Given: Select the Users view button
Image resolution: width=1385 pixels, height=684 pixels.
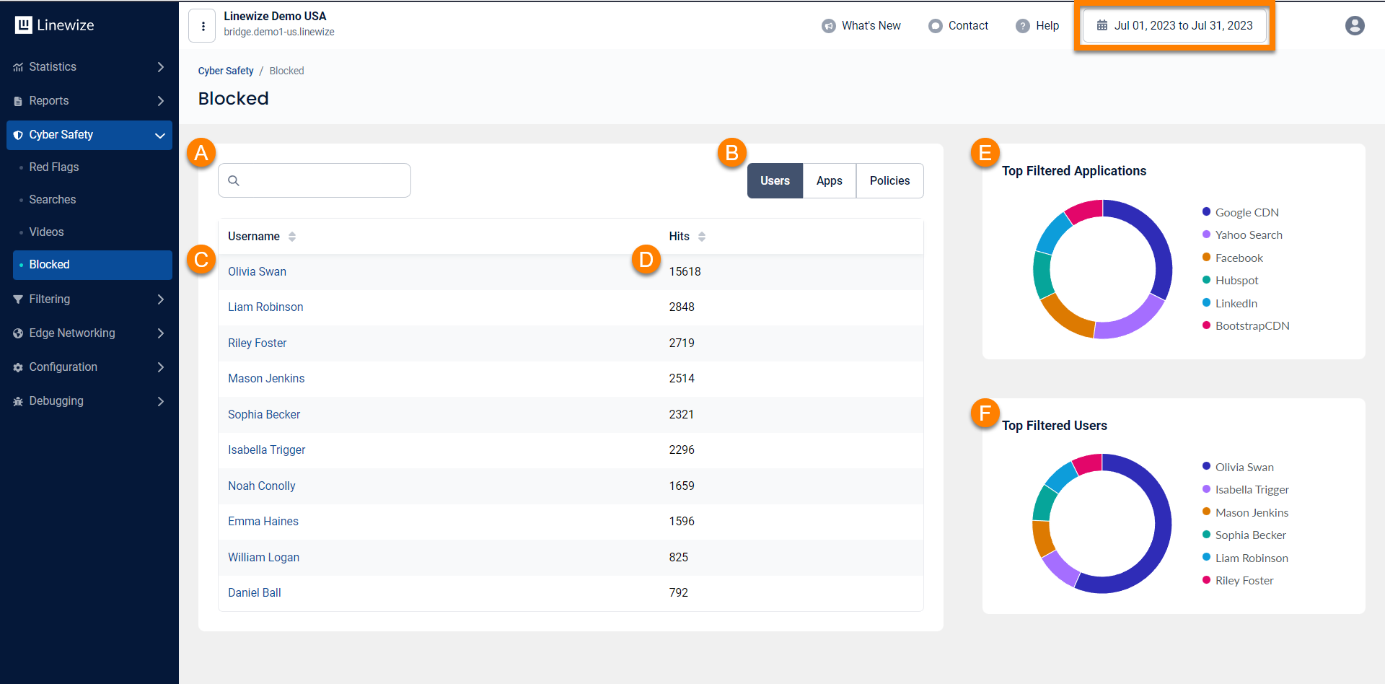Looking at the screenshot, I should (775, 181).
